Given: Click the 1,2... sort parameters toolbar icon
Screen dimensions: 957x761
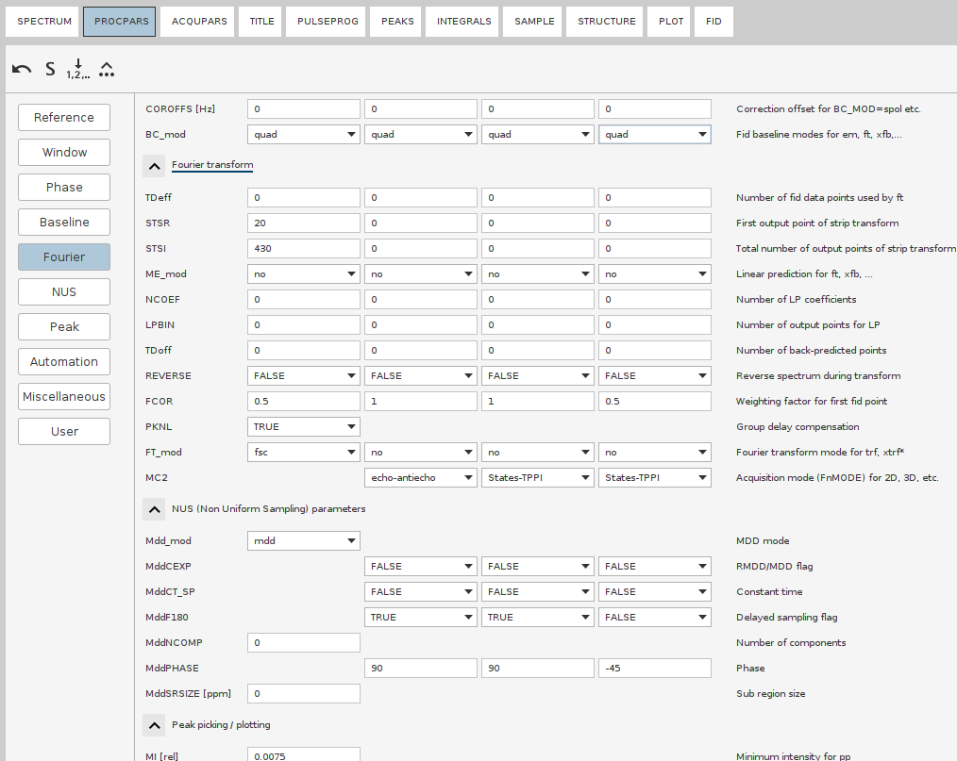Looking at the screenshot, I should 77,68.
